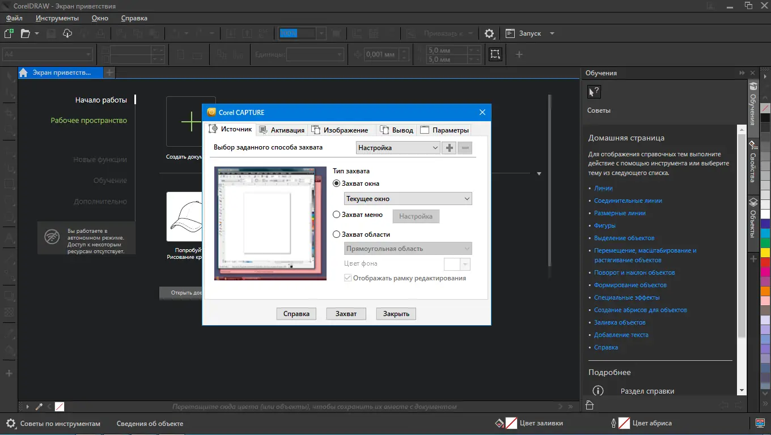Click the home icon on welcome screen tab
Image resolution: width=771 pixels, height=435 pixels.
[x=24, y=73]
